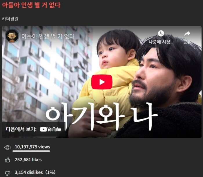The image size is (203, 177).
Task: Open the channel avatar icon
Action: pos(12,36)
